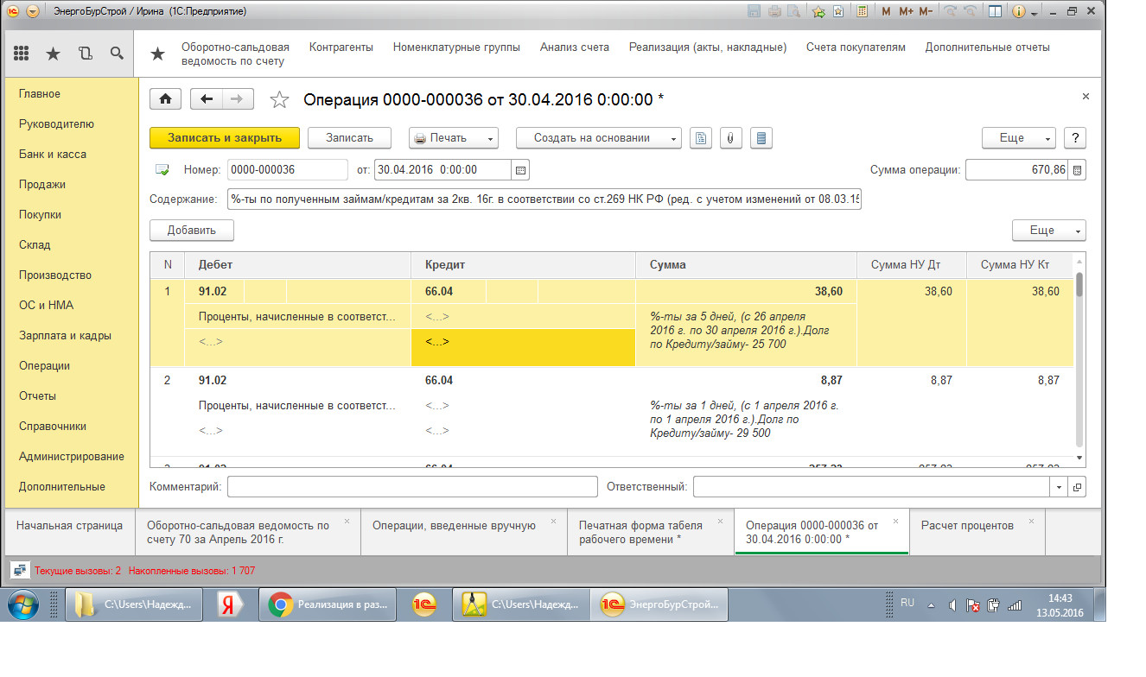
Task: Click the Содержание text field
Action: coord(544,199)
